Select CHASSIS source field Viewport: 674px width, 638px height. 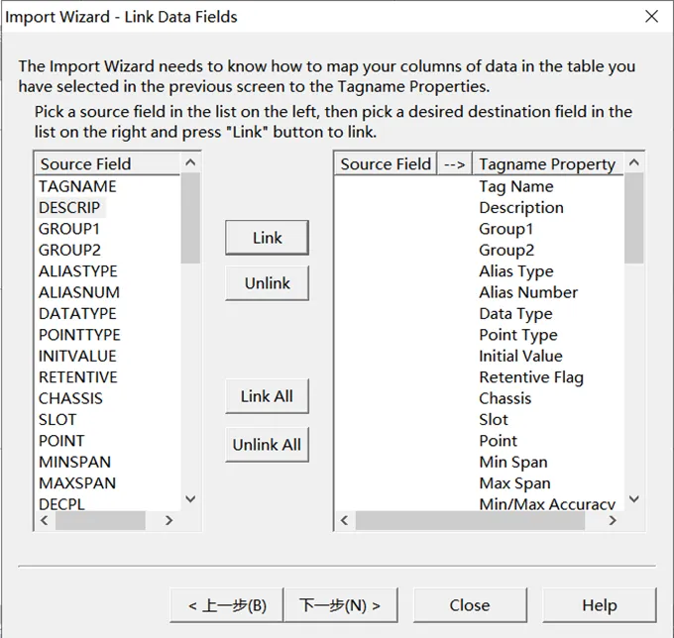70,398
